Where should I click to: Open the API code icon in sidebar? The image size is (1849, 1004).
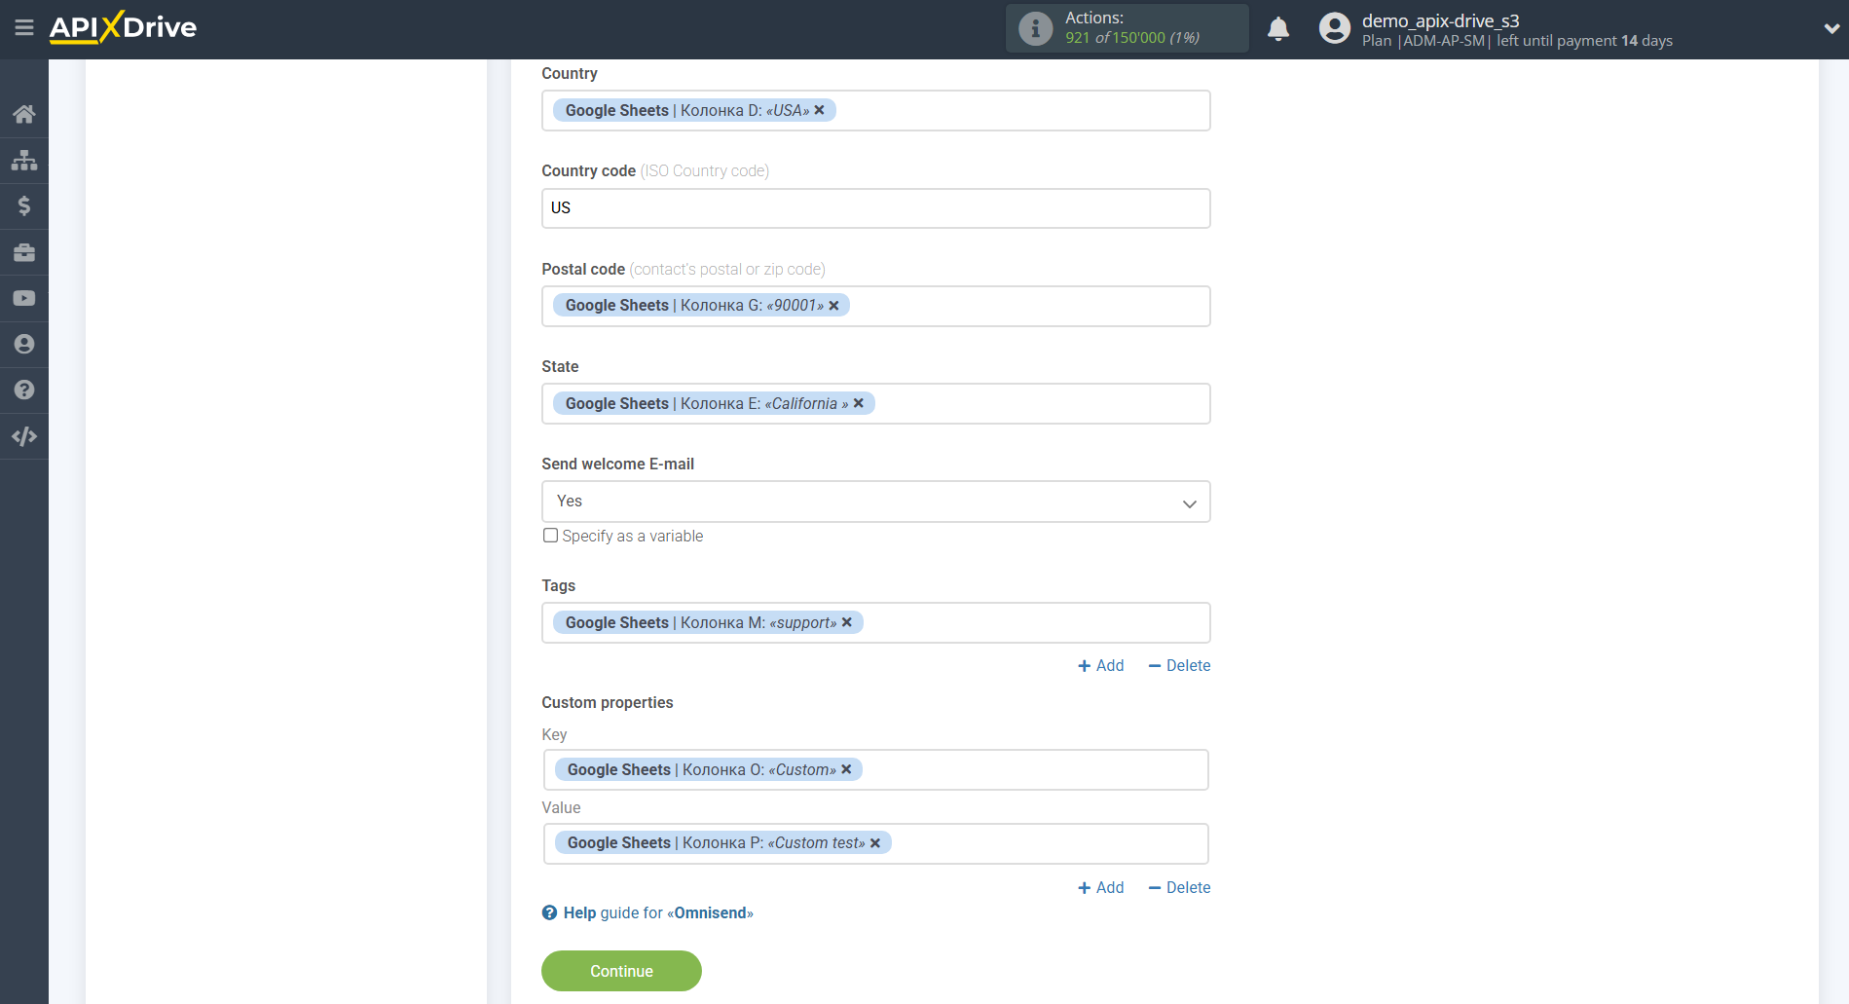[24, 436]
